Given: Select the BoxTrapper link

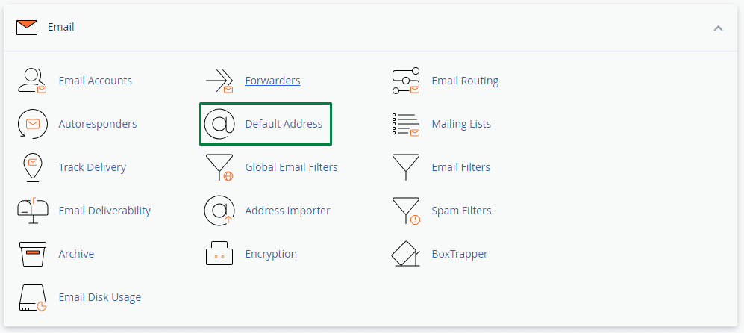Looking at the screenshot, I should pyautogui.click(x=460, y=254).
